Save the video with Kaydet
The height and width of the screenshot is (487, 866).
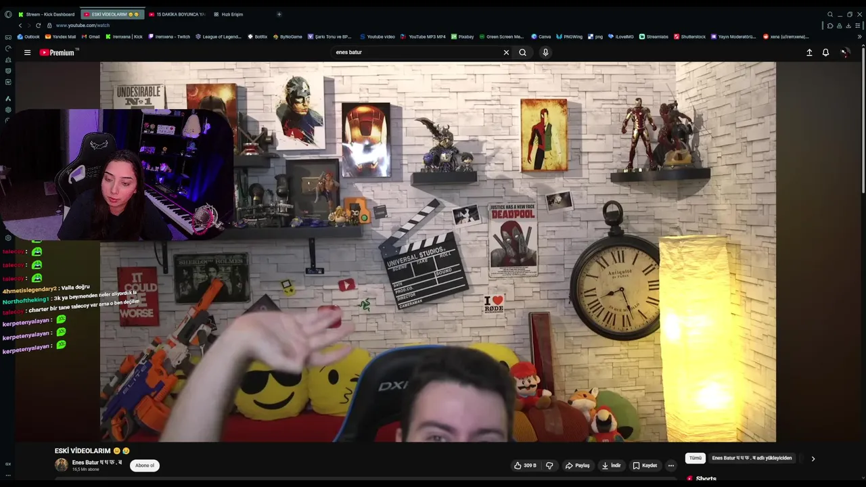(x=645, y=465)
